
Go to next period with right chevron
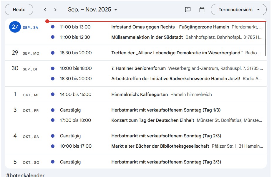(55, 10)
